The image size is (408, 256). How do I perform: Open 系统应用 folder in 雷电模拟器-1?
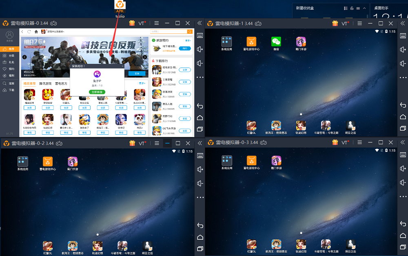click(x=226, y=44)
